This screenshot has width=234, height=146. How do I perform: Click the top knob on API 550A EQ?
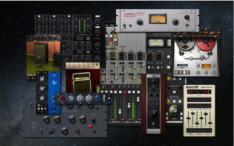(x=42, y=79)
